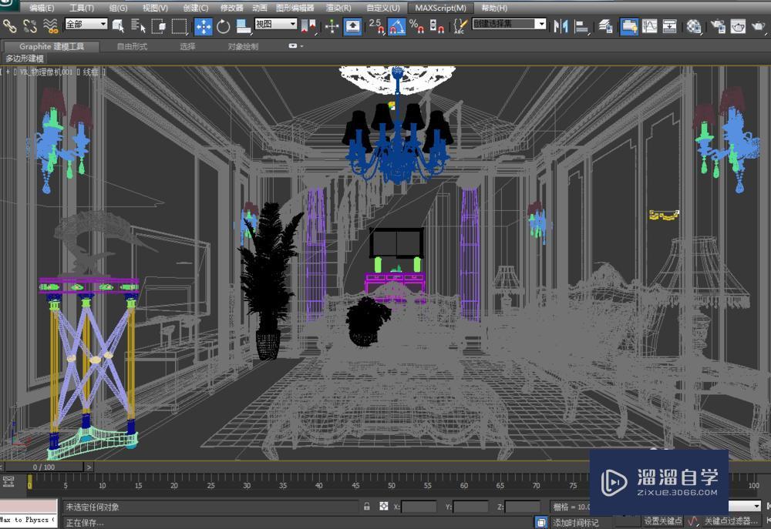Image resolution: width=771 pixels, height=529 pixels.
Task: Select the Select and Link tool
Action: pos(9,25)
